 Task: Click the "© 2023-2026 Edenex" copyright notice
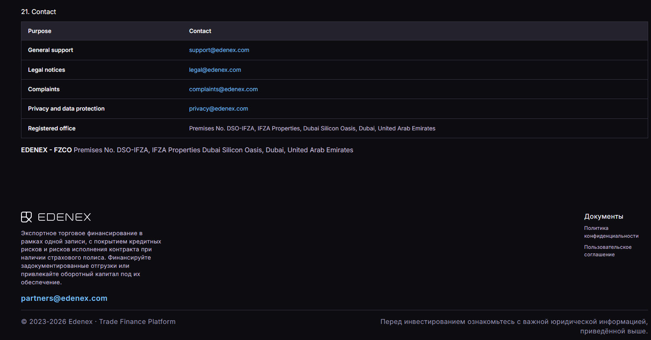98,321
